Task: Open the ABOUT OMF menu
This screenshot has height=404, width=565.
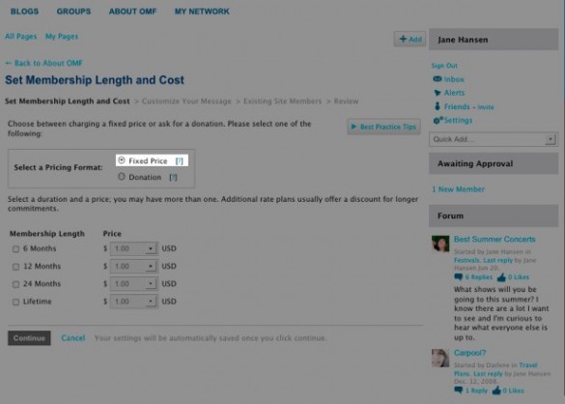Action: (x=132, y=12)
